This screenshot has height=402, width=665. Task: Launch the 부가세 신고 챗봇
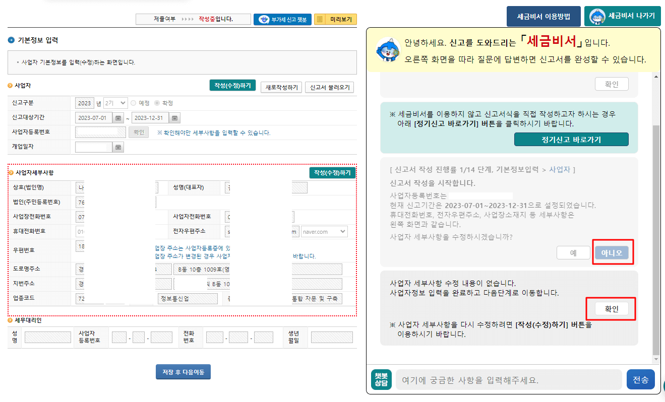tap(282, 19)
